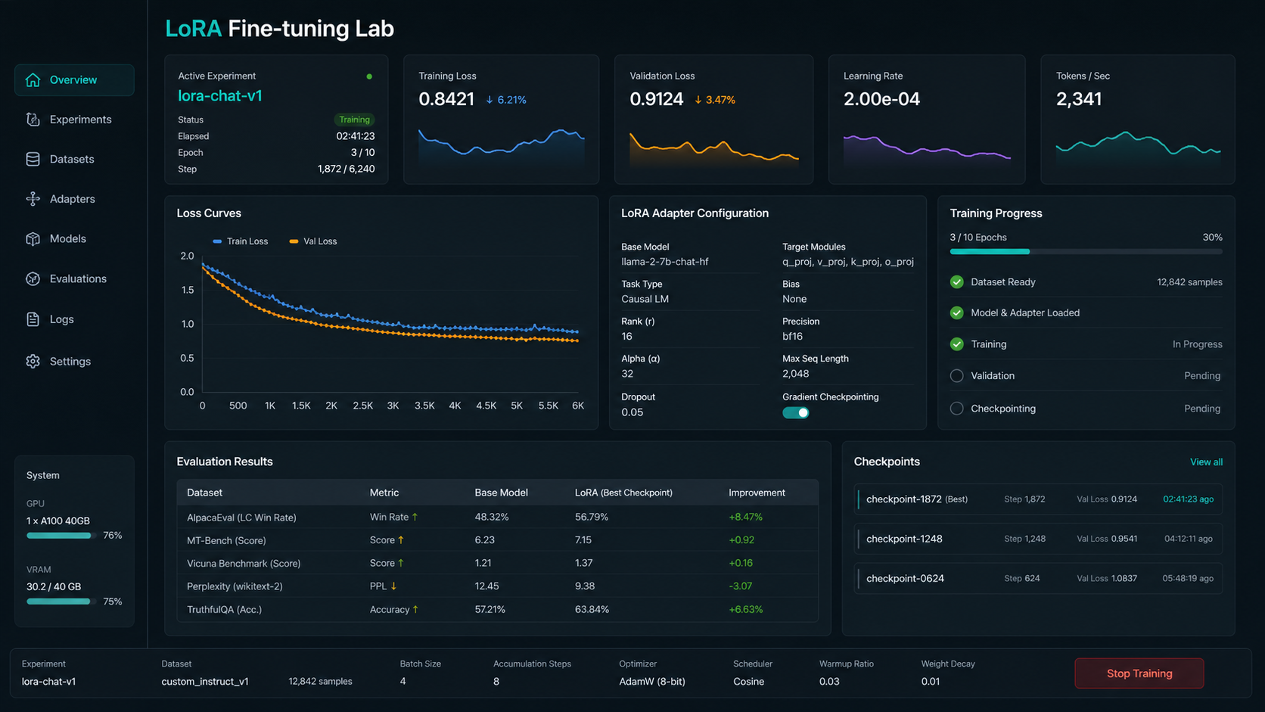Click the Settings gear icon
Image resolution: width=1265 pixels, height=712 pixels.
(33, 362)
